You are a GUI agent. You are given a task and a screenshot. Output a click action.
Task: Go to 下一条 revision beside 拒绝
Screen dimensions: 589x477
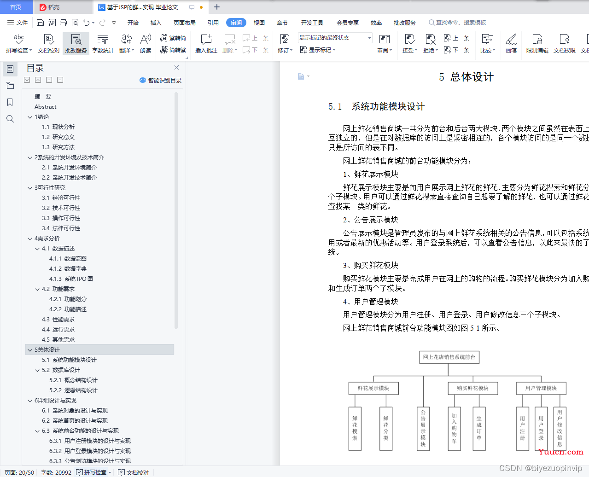456,50
